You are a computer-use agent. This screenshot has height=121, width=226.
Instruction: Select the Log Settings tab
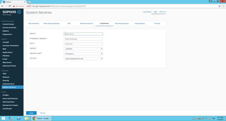click(x=104, y=23)
